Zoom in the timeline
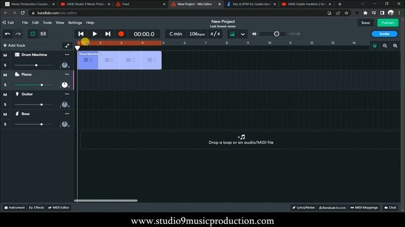 (395, 45)
